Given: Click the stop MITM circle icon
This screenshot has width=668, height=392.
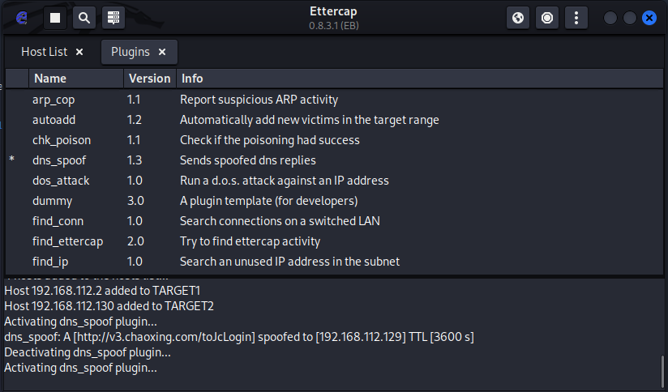Looking at the screenshot, I should pos(547,17).
